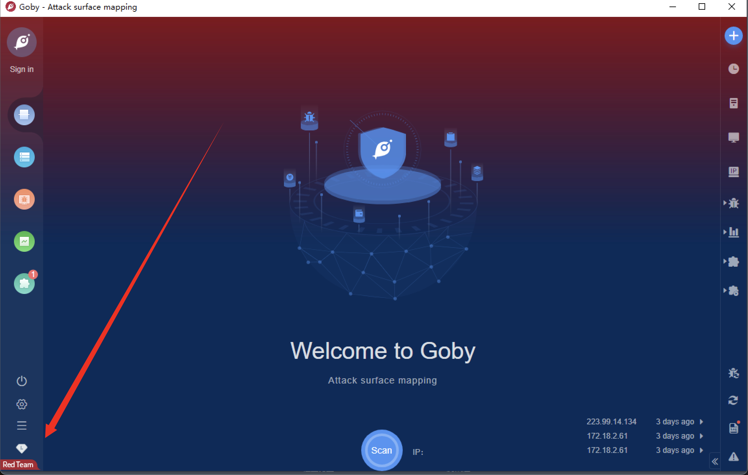Screen dimensions: 748x475
Task: Open the Asset list in left sidebar
Action: [x=24, y=157]
